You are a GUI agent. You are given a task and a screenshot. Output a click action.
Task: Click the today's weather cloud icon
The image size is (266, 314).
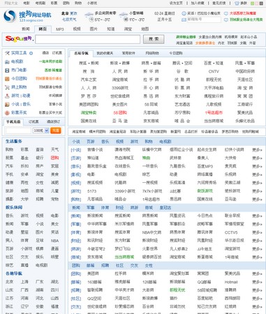[x=89, y=15]
